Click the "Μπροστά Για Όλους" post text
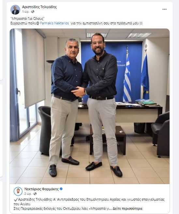This screenshot has height=214, width=179. 27,19
